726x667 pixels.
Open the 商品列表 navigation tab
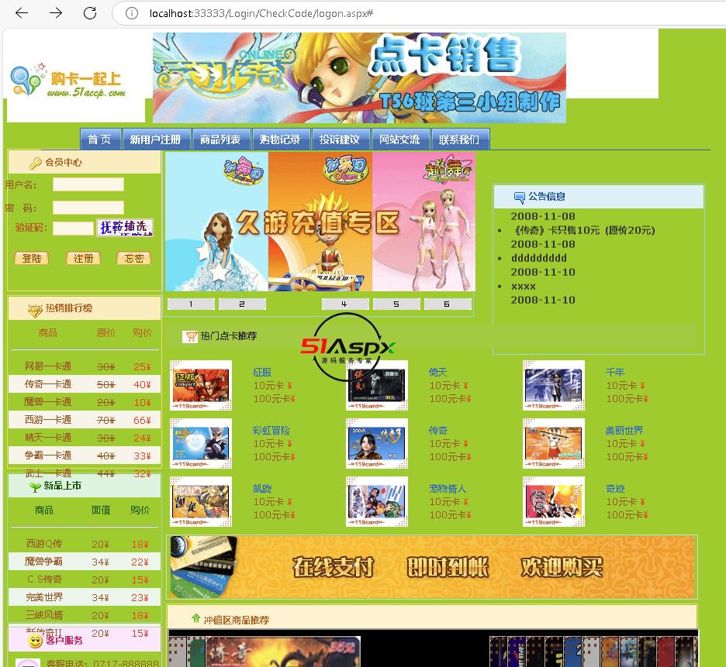(220, 139)
